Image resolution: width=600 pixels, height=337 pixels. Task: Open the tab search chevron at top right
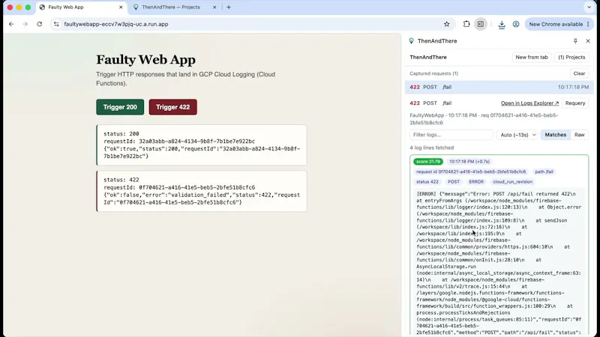click(589, 7)
